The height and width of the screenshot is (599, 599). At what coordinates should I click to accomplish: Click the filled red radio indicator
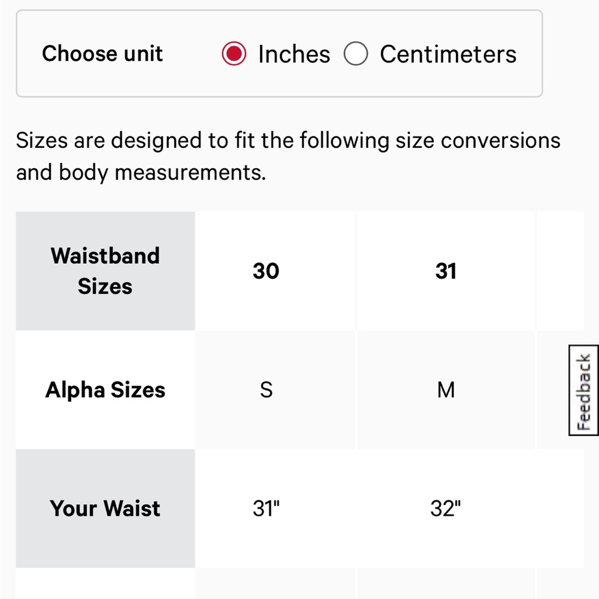point(235,53)
